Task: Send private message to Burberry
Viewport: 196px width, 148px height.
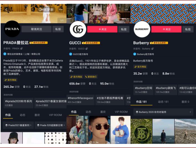Action: pyautogui.click(x=188, y=29)
